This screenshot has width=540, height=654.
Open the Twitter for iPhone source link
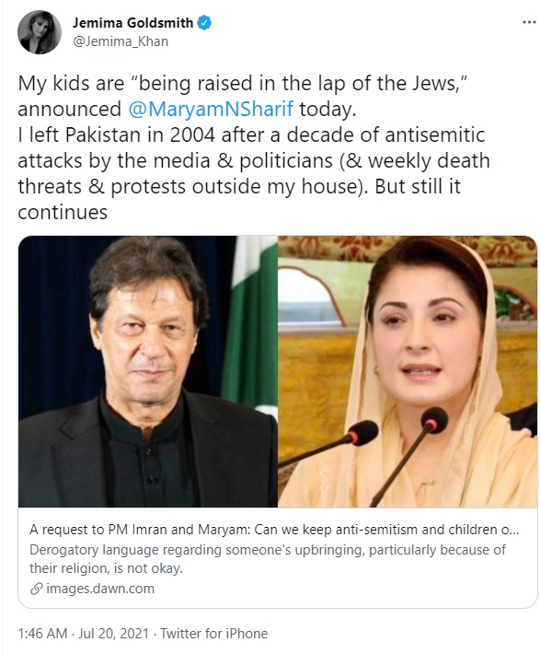[214, 634]
